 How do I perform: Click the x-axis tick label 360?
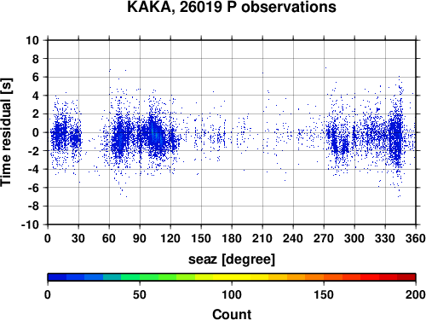point(416,238)
